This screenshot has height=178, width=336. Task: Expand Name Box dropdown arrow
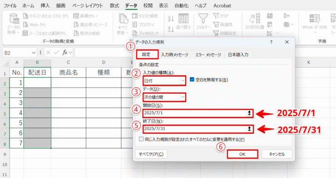(34, 53)
